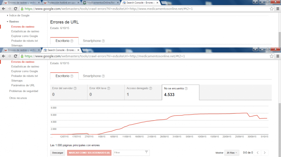Click help icon next to Escritorio in lower window
Viewport: 281px width, 157px height.
[72, 76]
